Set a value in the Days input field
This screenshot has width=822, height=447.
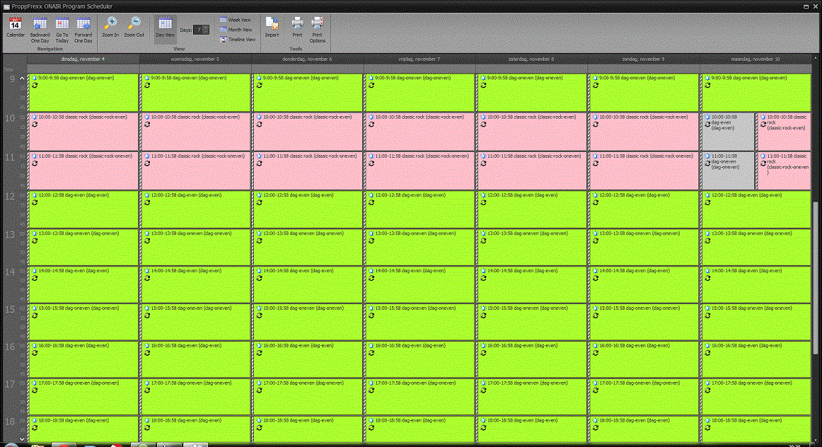(x=197, y=30)
